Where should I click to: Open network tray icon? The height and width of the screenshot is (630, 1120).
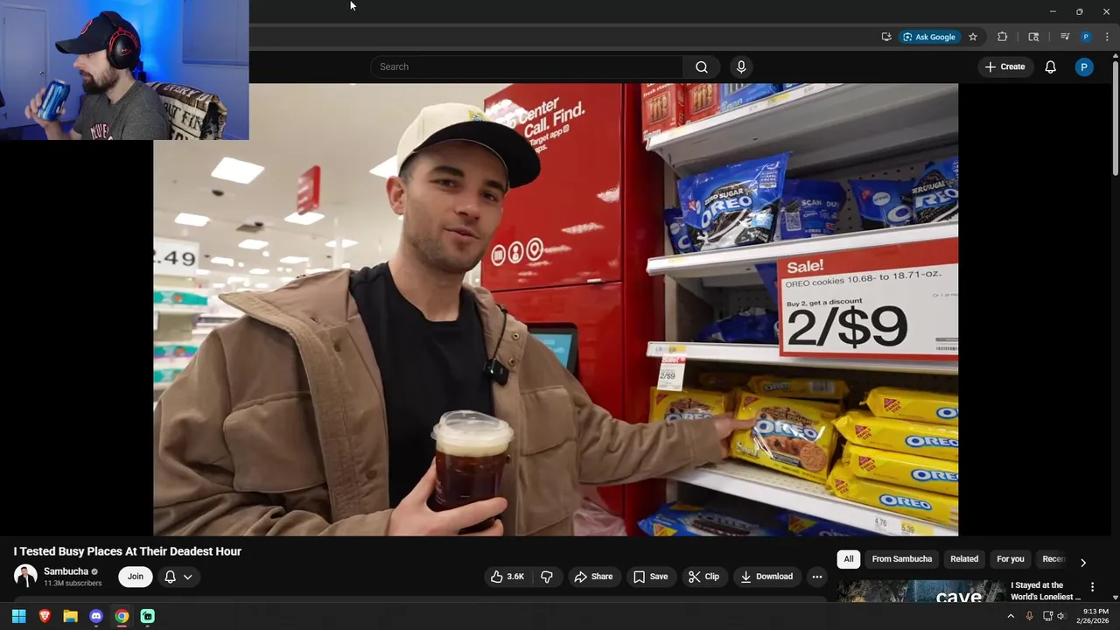pos(1047,616)
